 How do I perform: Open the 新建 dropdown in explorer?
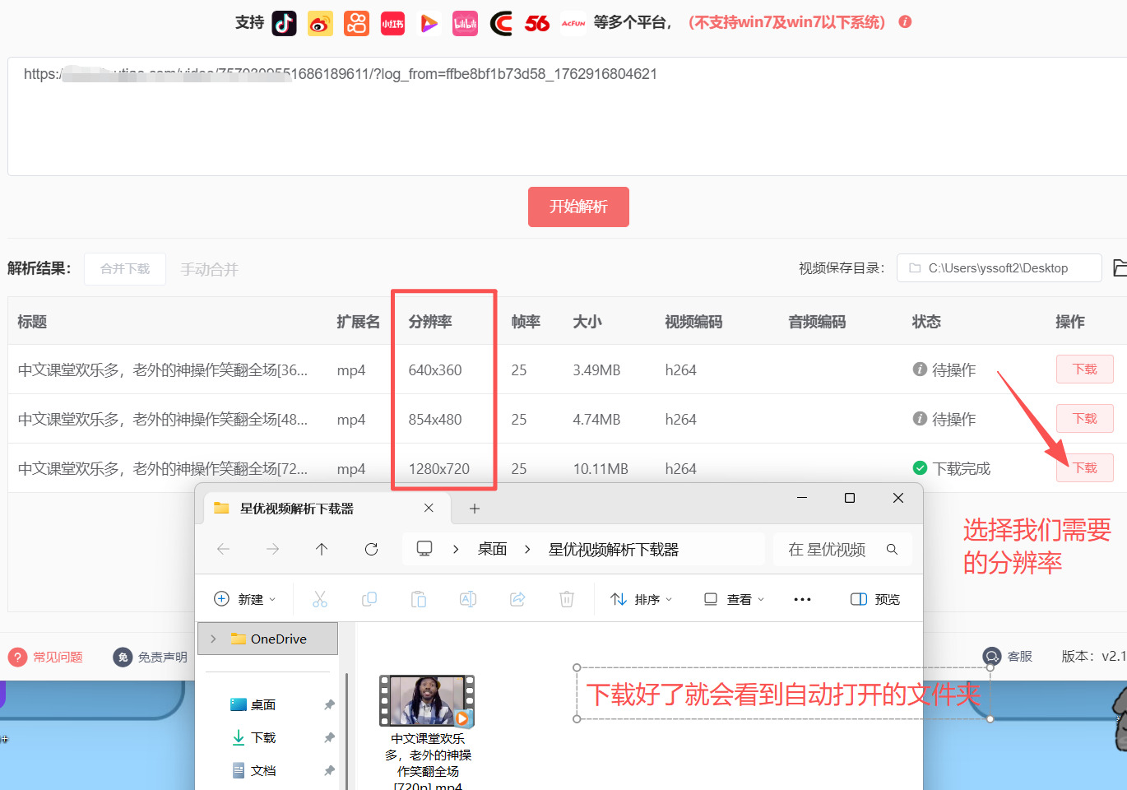[x=244, y=599]
